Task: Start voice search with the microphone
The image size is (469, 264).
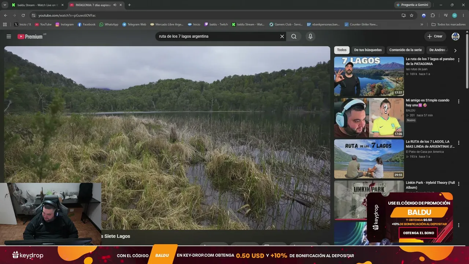Action: click(x=310, y=36)
